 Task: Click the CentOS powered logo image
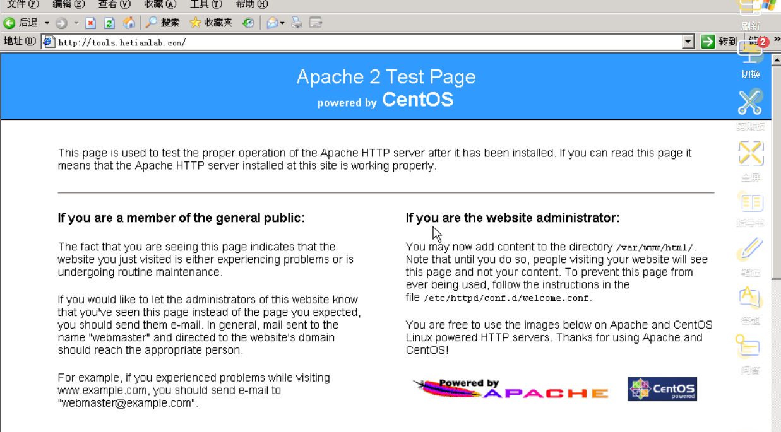pyautogui.click(x=662, y=389)
